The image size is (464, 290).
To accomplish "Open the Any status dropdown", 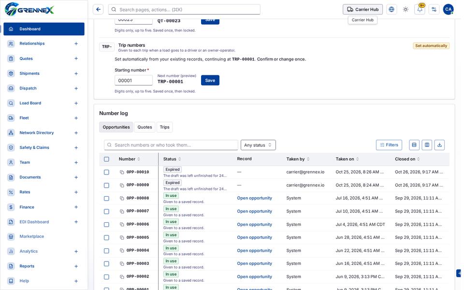I will coord(258,145).
